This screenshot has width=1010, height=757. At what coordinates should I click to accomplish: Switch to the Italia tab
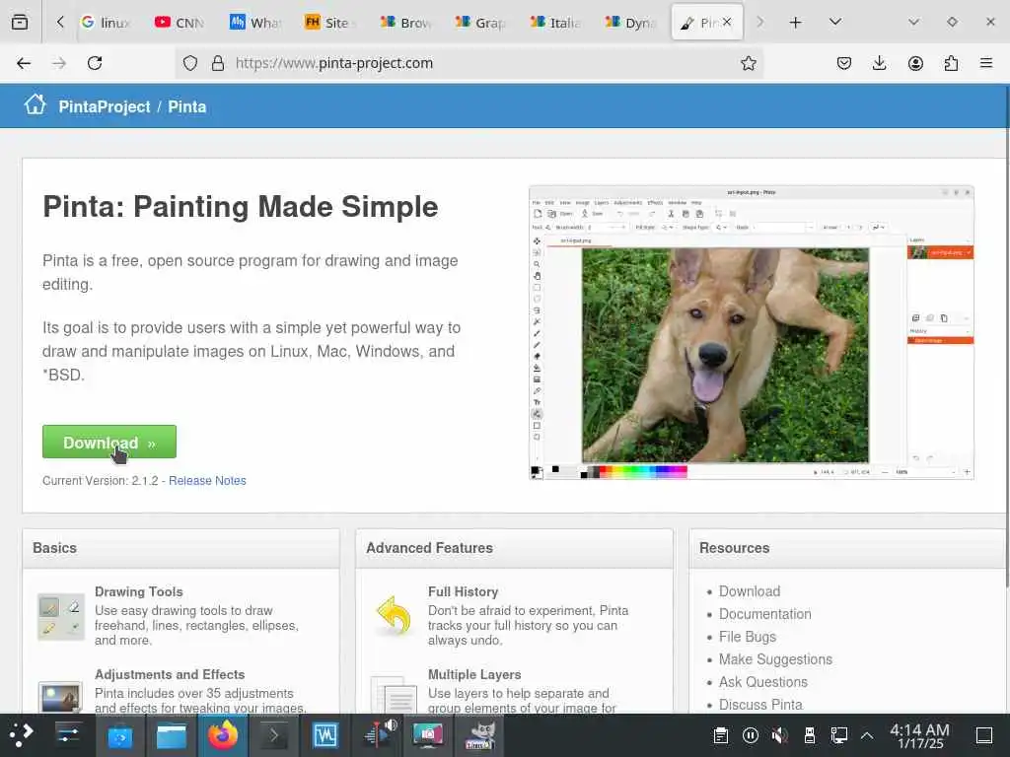pyautogui.click(x=556, y=23)
